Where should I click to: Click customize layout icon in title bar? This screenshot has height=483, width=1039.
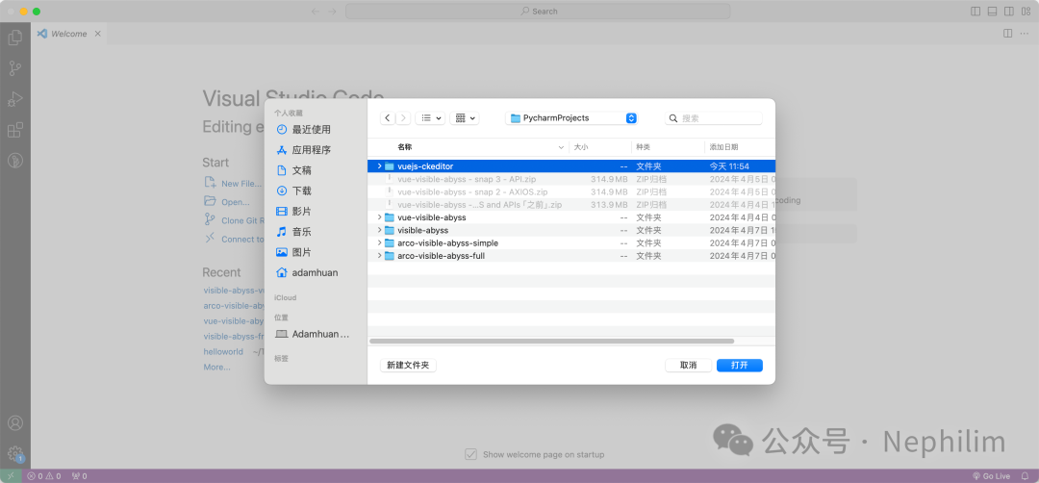coord(1026,12)
